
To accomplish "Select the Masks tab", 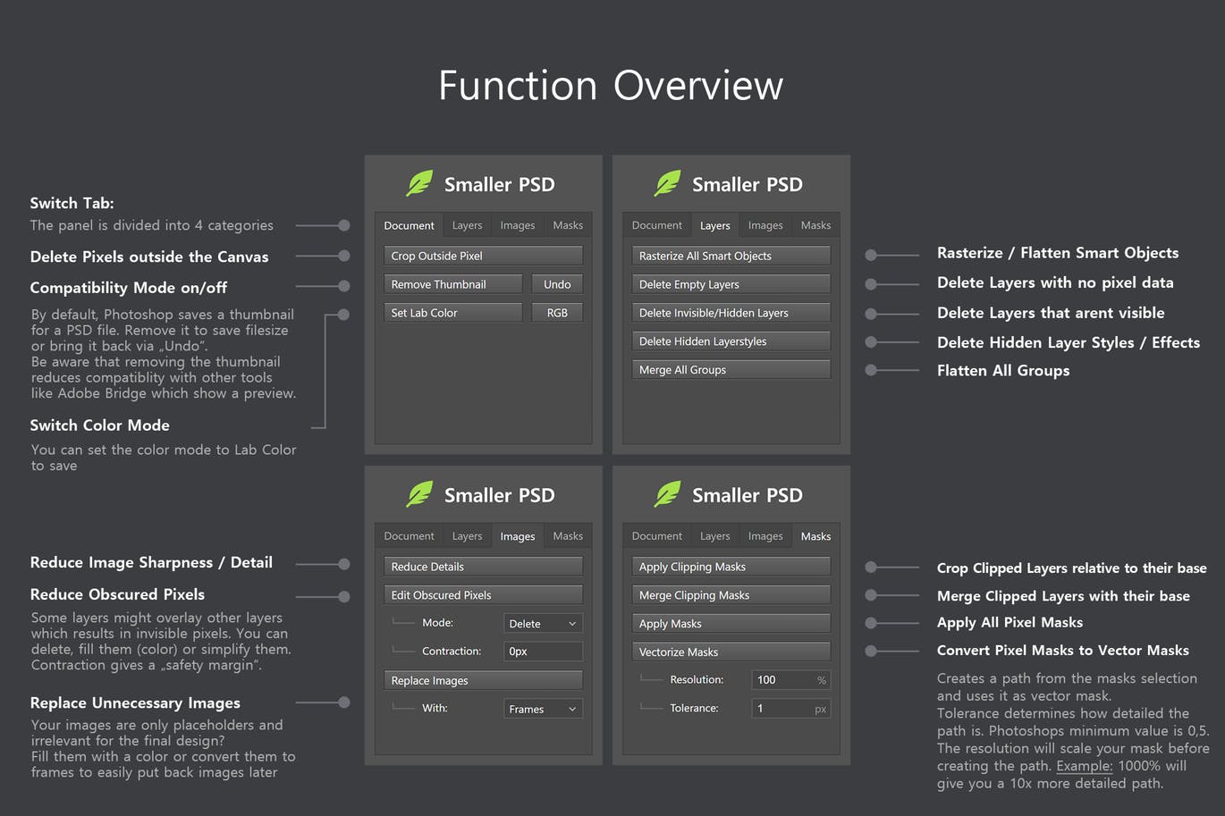I will pyautogui.click(x=815, y=535).
